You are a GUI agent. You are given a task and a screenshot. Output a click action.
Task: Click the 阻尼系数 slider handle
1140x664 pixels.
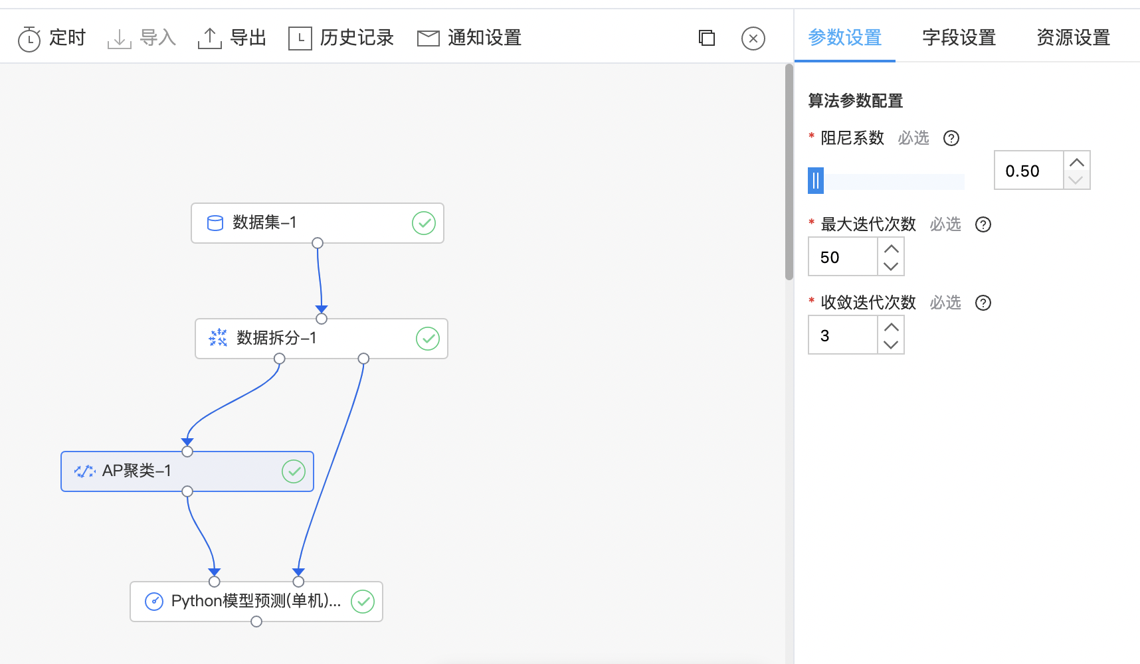point(816,181)
